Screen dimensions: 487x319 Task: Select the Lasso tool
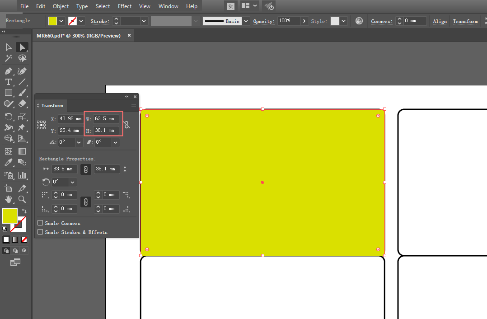tap(22, 58)
